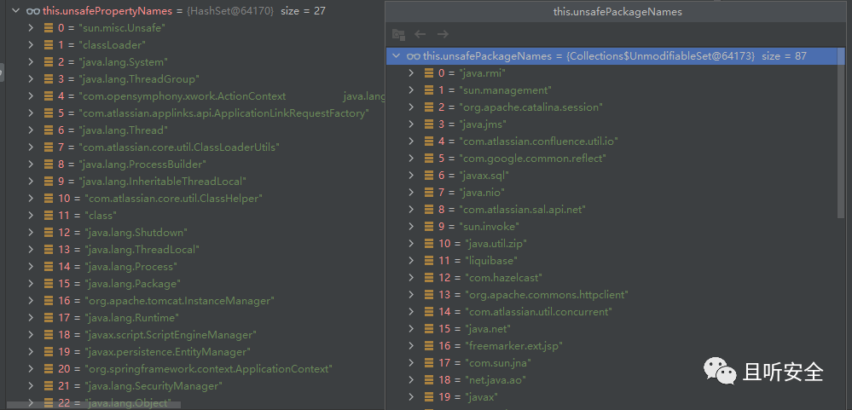
Task: Expand entry 13 "org.apache.commons.httpclient"
Action: coord(411,294)
